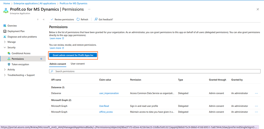Click external link icon after first Learn more
The image size is (264, 129).
coord(63,38)
